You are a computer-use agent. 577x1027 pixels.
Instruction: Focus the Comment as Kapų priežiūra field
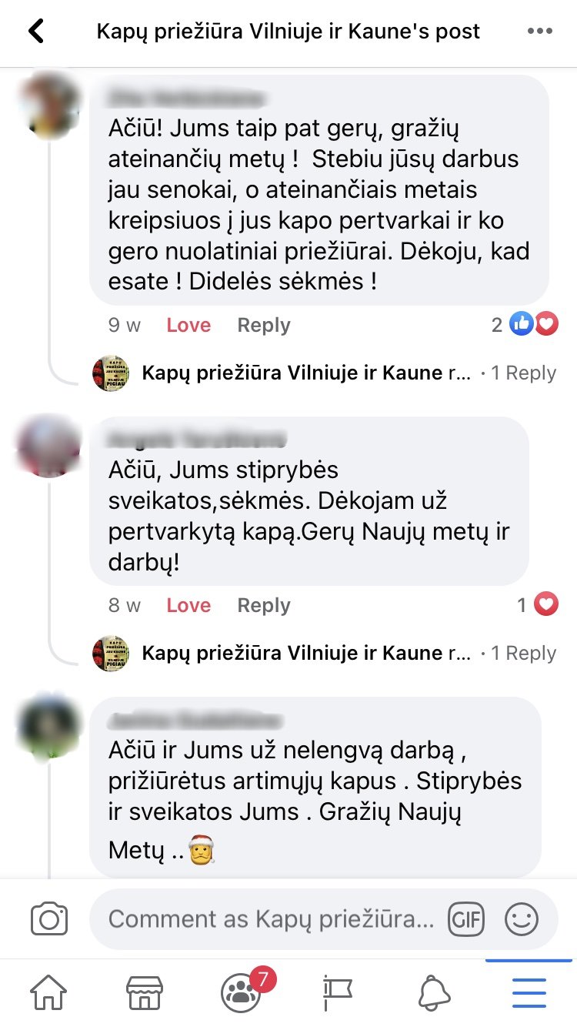268,919
